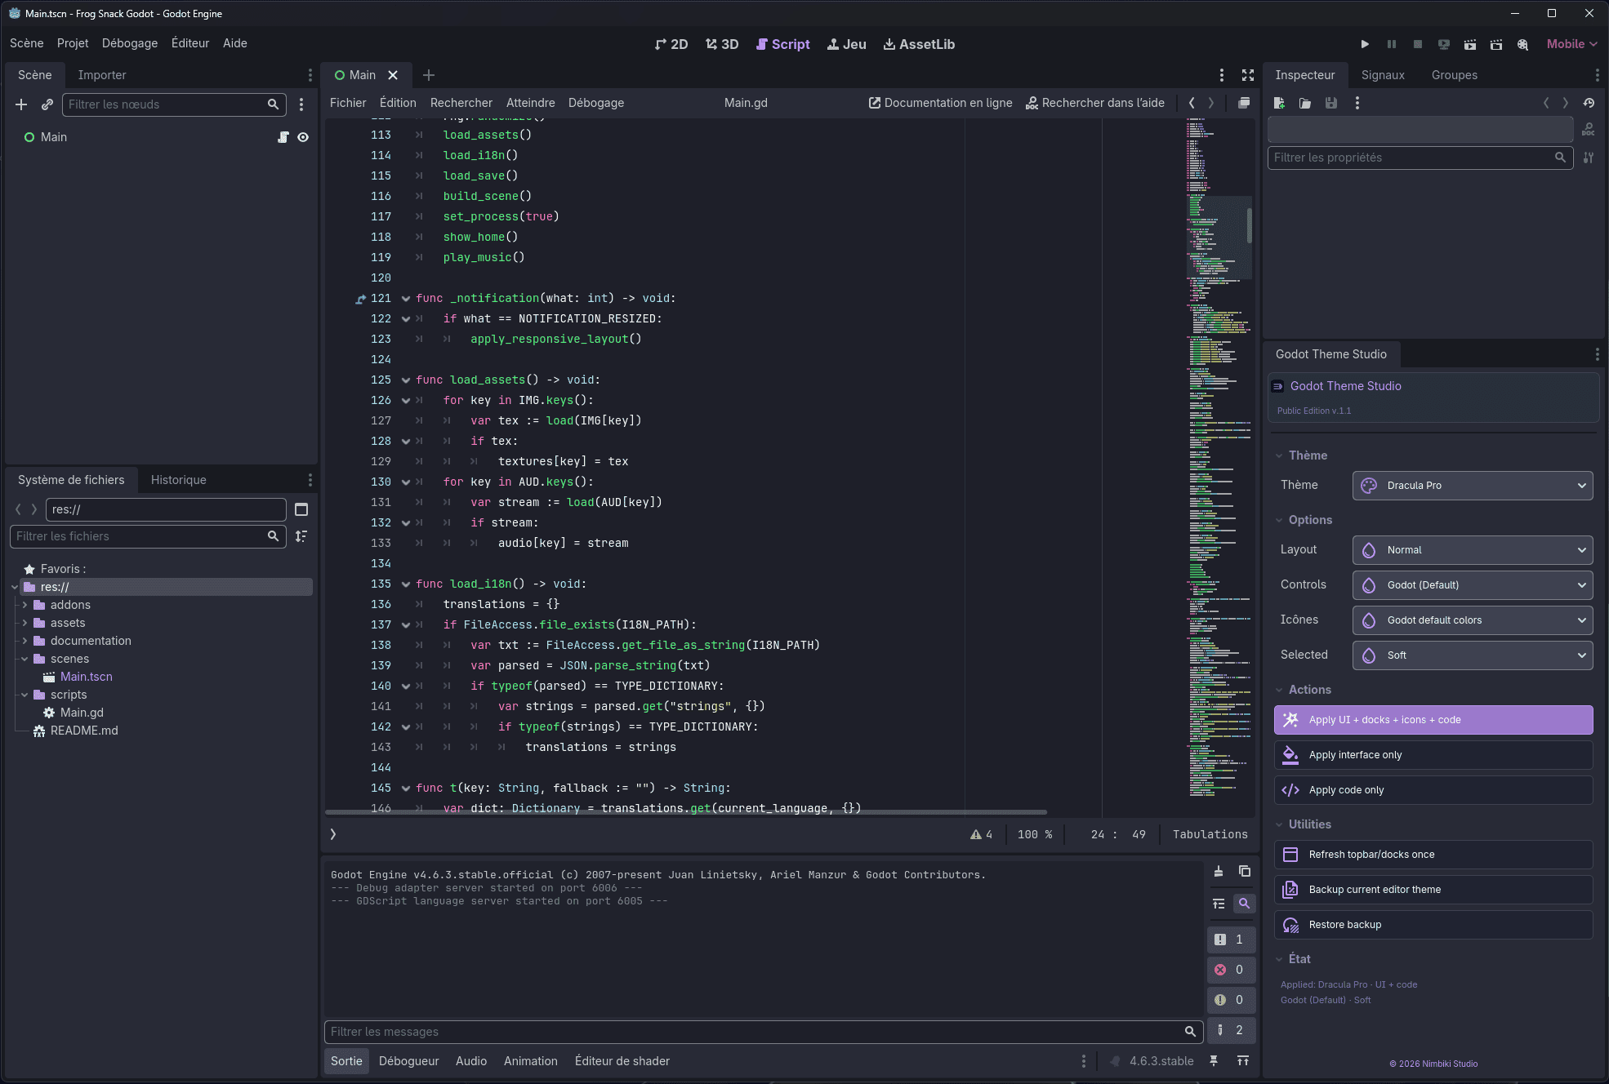The image size is (1609, 1084).
Task: Click Restore backup
Action: [1433, 925]
